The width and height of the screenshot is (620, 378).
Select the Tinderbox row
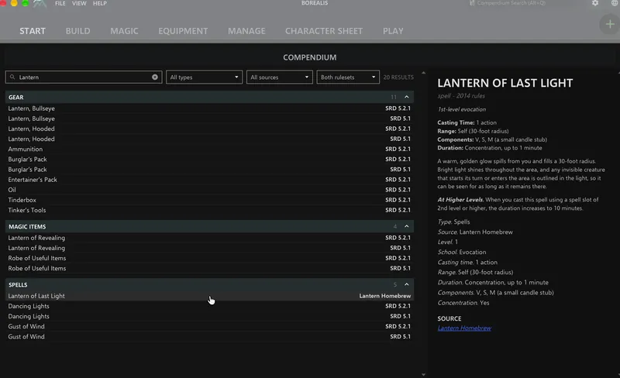tap(209, 200)
